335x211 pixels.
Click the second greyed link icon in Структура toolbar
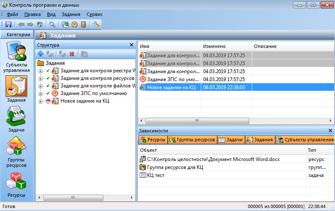62,54
